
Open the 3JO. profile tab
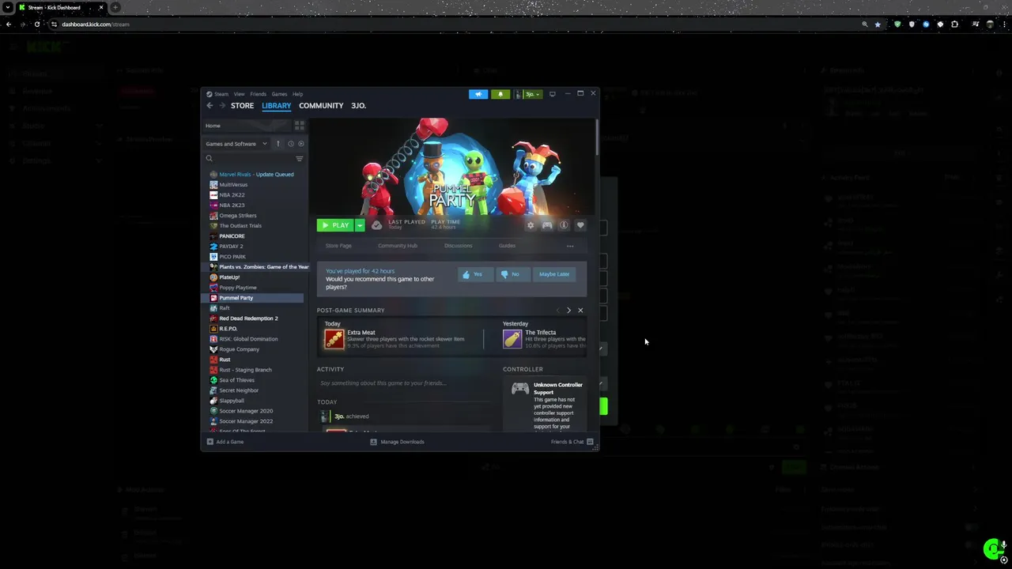(358, 106)
